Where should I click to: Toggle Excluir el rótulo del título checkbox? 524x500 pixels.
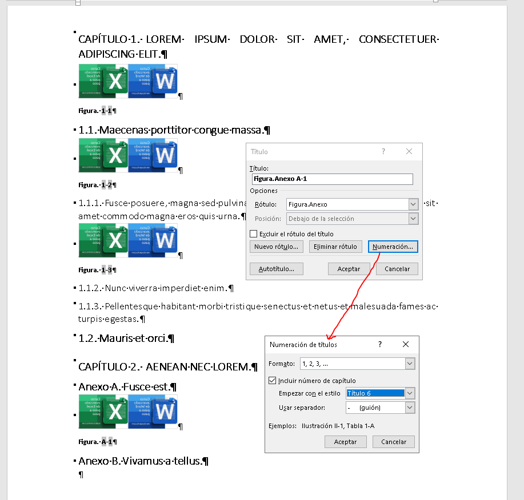tap(254, 233)
